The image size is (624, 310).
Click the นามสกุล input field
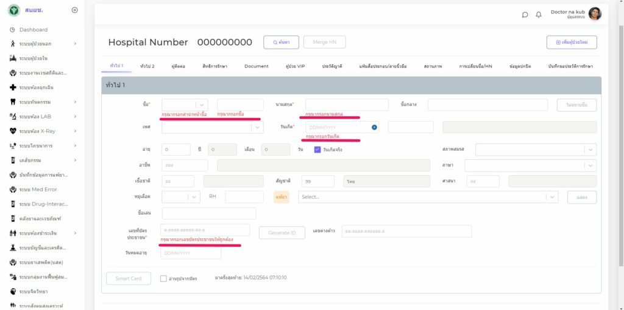click(x=346, y=105)
